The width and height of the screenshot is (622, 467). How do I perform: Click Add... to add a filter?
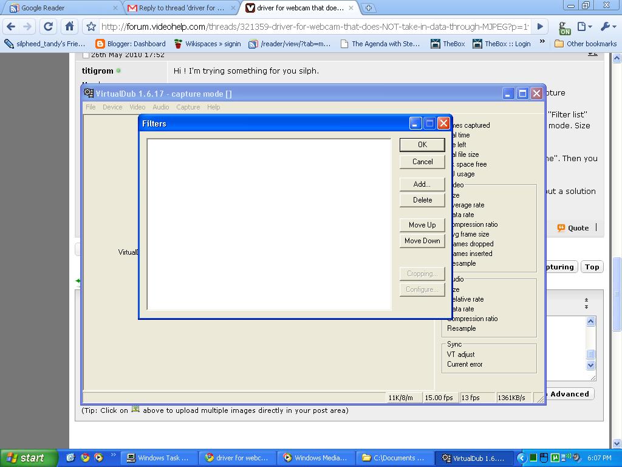[423, 184]
